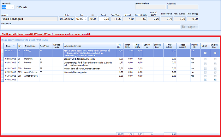Click the Ut time field showing 19:00
The width and height of the screenshot is (221, 137).
(93, 19)
